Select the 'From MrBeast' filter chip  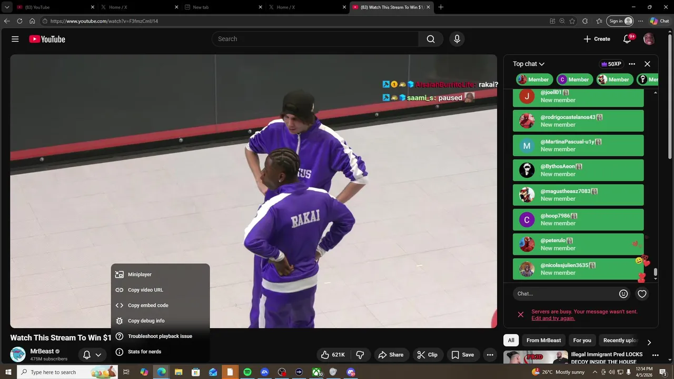544,340
